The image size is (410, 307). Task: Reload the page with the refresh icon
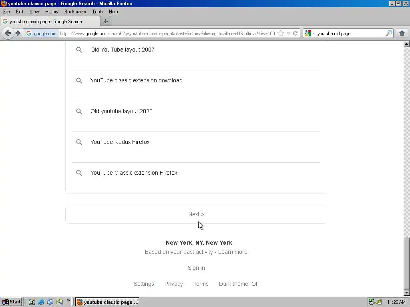pos(295,34)
